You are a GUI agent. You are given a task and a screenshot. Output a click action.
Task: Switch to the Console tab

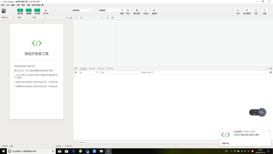click(83, 69)
